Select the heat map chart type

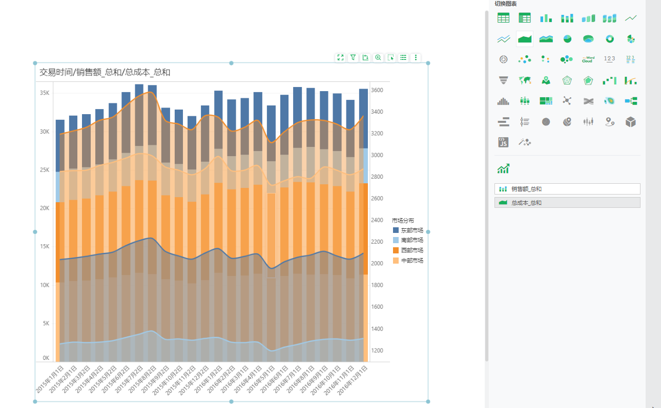[609, 101]
